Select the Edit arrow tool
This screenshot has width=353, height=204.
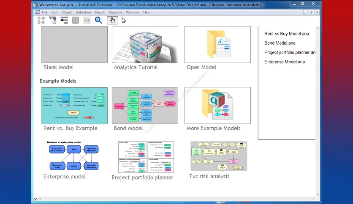tap(124, 21)
